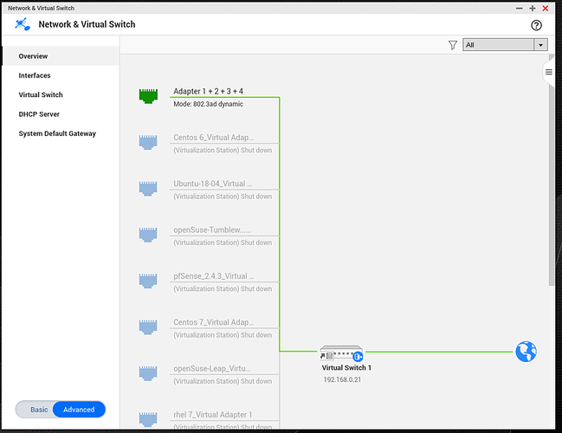Click the Network & Virtual Switch app logo
Viewport: 562px width, 433px height.
click(x=23, y=24)
